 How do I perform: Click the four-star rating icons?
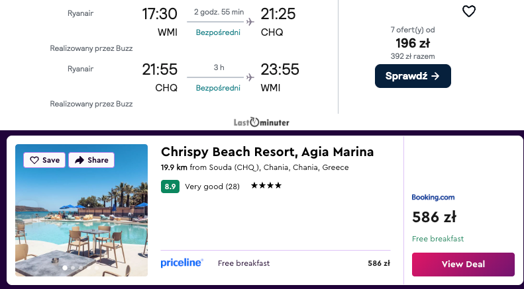265,186
